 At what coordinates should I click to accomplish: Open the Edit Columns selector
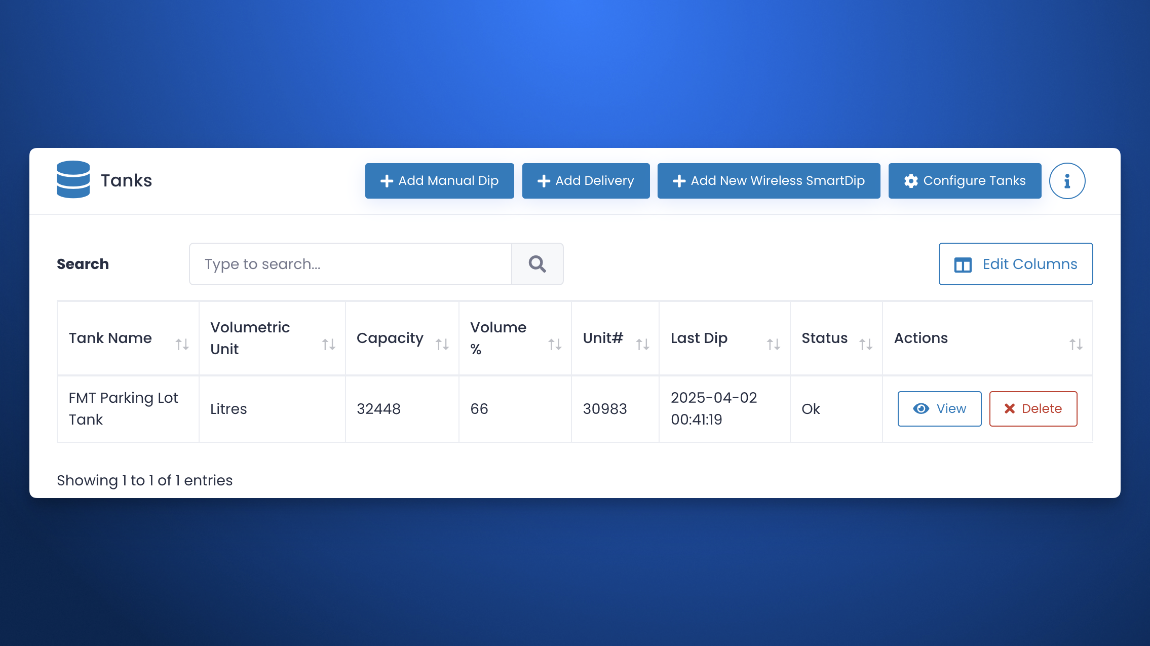1015,264
